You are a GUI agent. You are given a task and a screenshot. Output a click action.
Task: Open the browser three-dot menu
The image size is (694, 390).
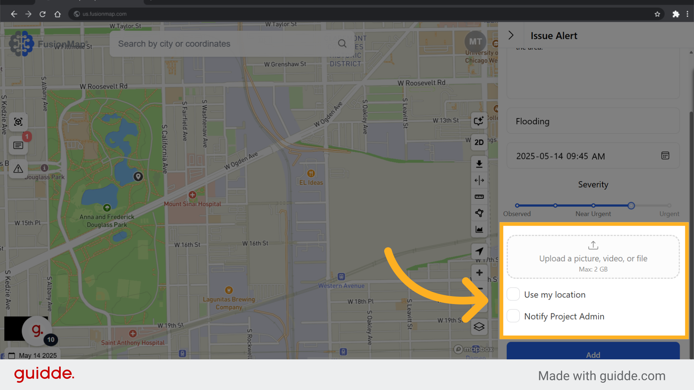click(687, 14)
